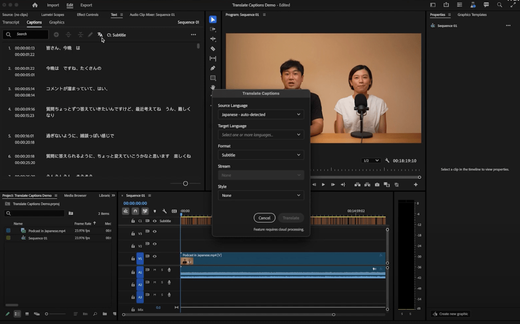Open the Format dropdown showing Subtitle
Image resolution: width=520 pixels, height=324 pixels.
[x=261, y=155]
